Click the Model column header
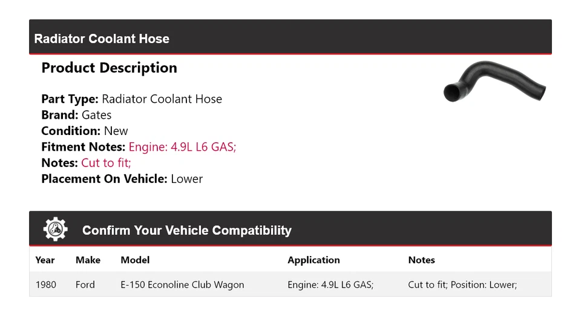Image resolution: width=581 pixels, height=316 pixels. click(x=135, y=260)
